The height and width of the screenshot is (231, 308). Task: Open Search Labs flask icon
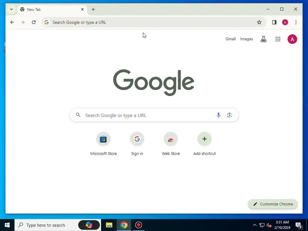263,39
